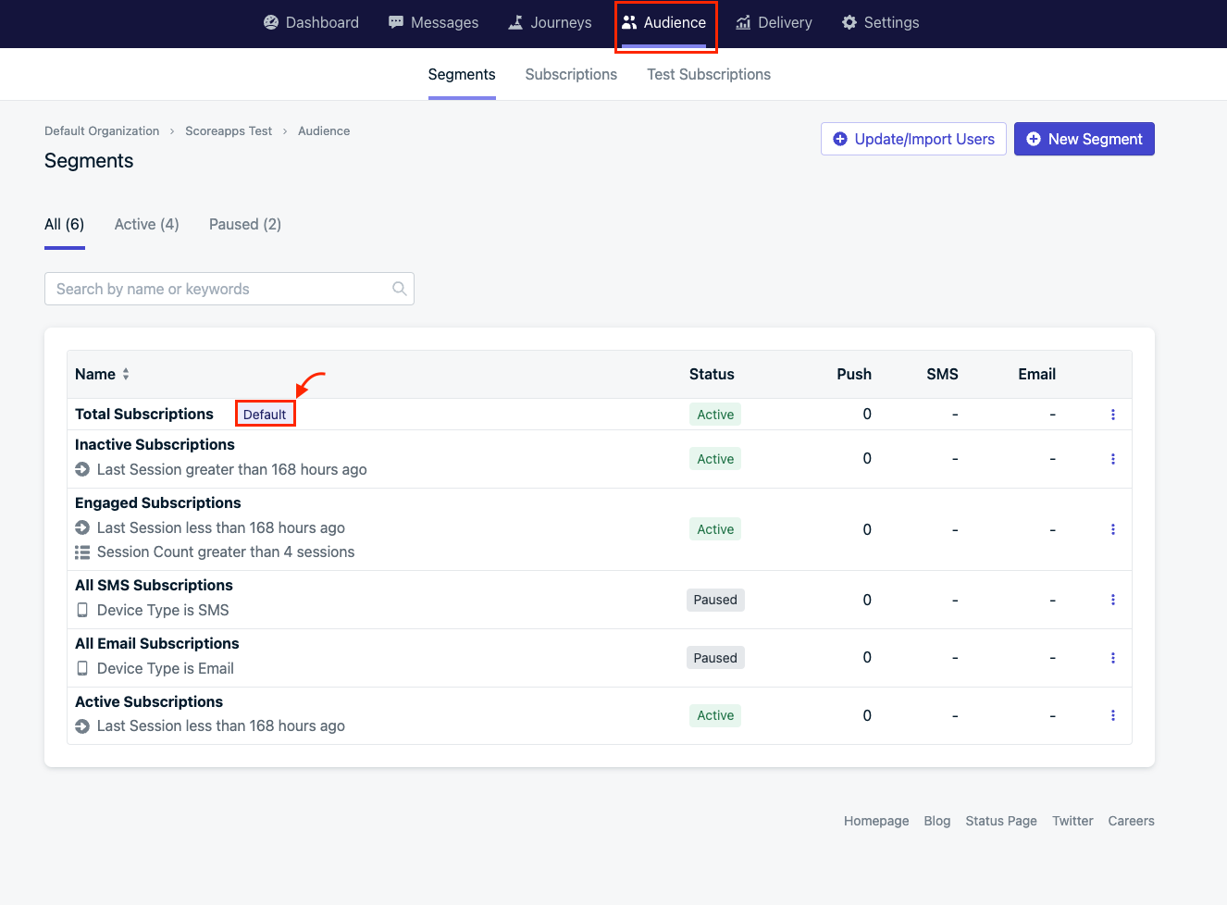Viewport: 1227px width, 905px height.
Task: Show the All (6) segments filter
Action: 65,224
